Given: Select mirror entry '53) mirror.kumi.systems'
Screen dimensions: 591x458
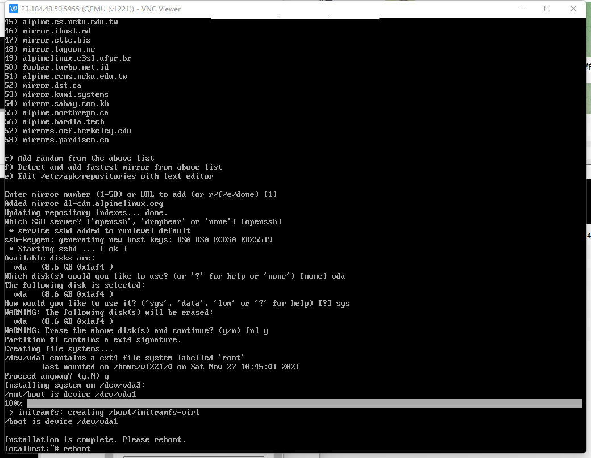Looking at the screenshot, I should click(56, 94).
